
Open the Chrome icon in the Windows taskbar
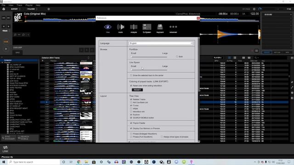click(79, 162)
